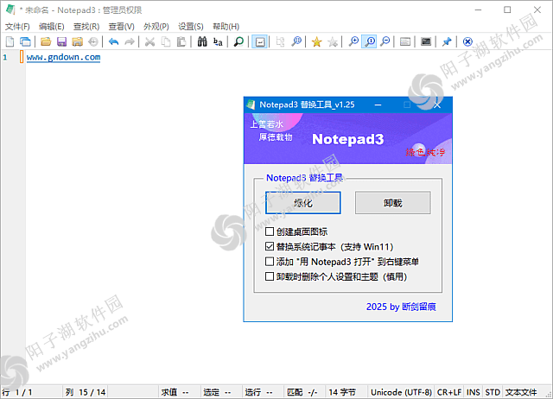Click the 文本文件 scheme status entry
This screenshot has height=399, width=553.
click(x=521, y=392)
